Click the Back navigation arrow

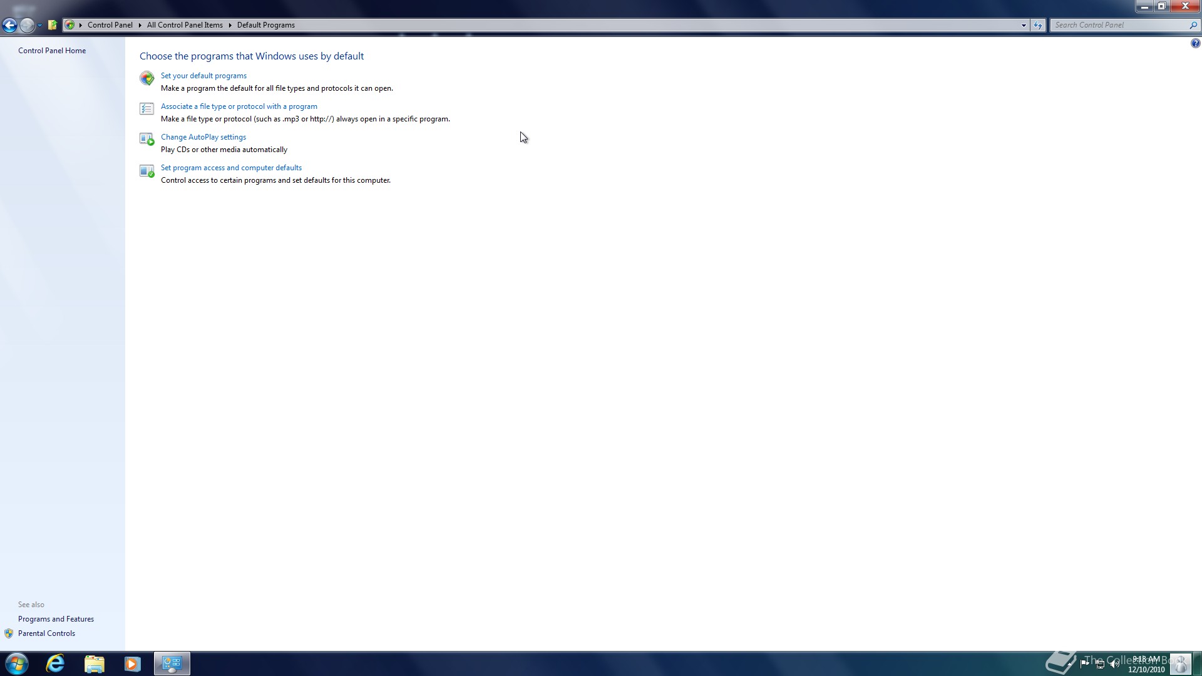9,25
